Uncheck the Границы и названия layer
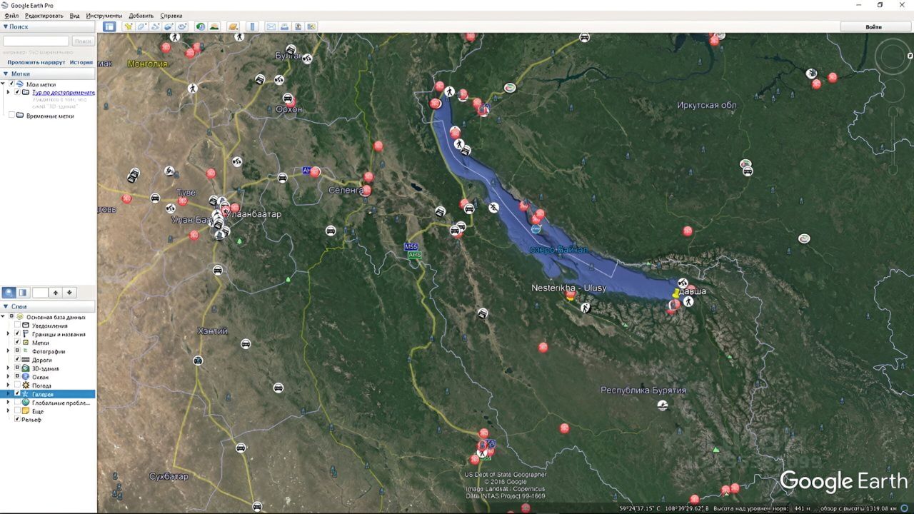Image resolution: width=914 pixels, height=514 pixels. (x=17, y=334)
